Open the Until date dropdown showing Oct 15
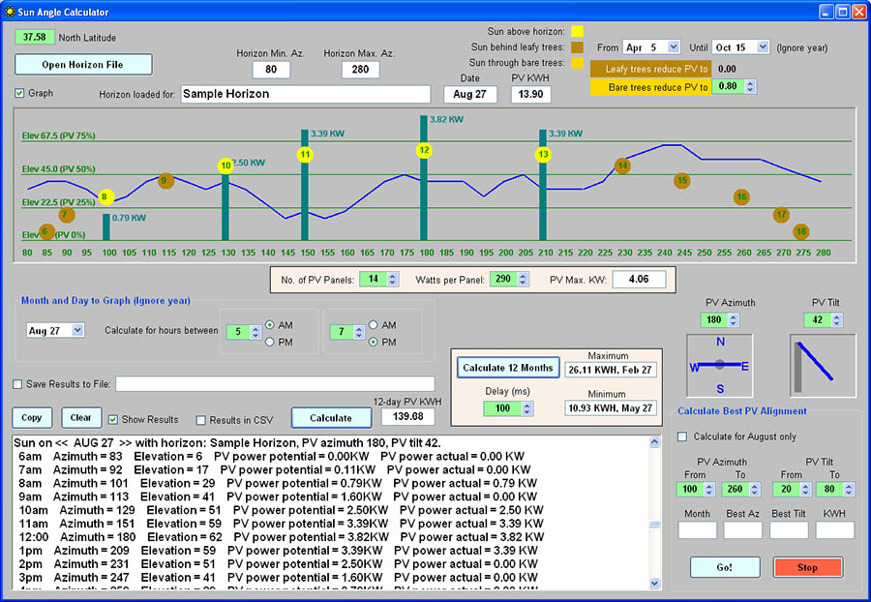This screenshot has width=871, height=602. coord(763,47)
